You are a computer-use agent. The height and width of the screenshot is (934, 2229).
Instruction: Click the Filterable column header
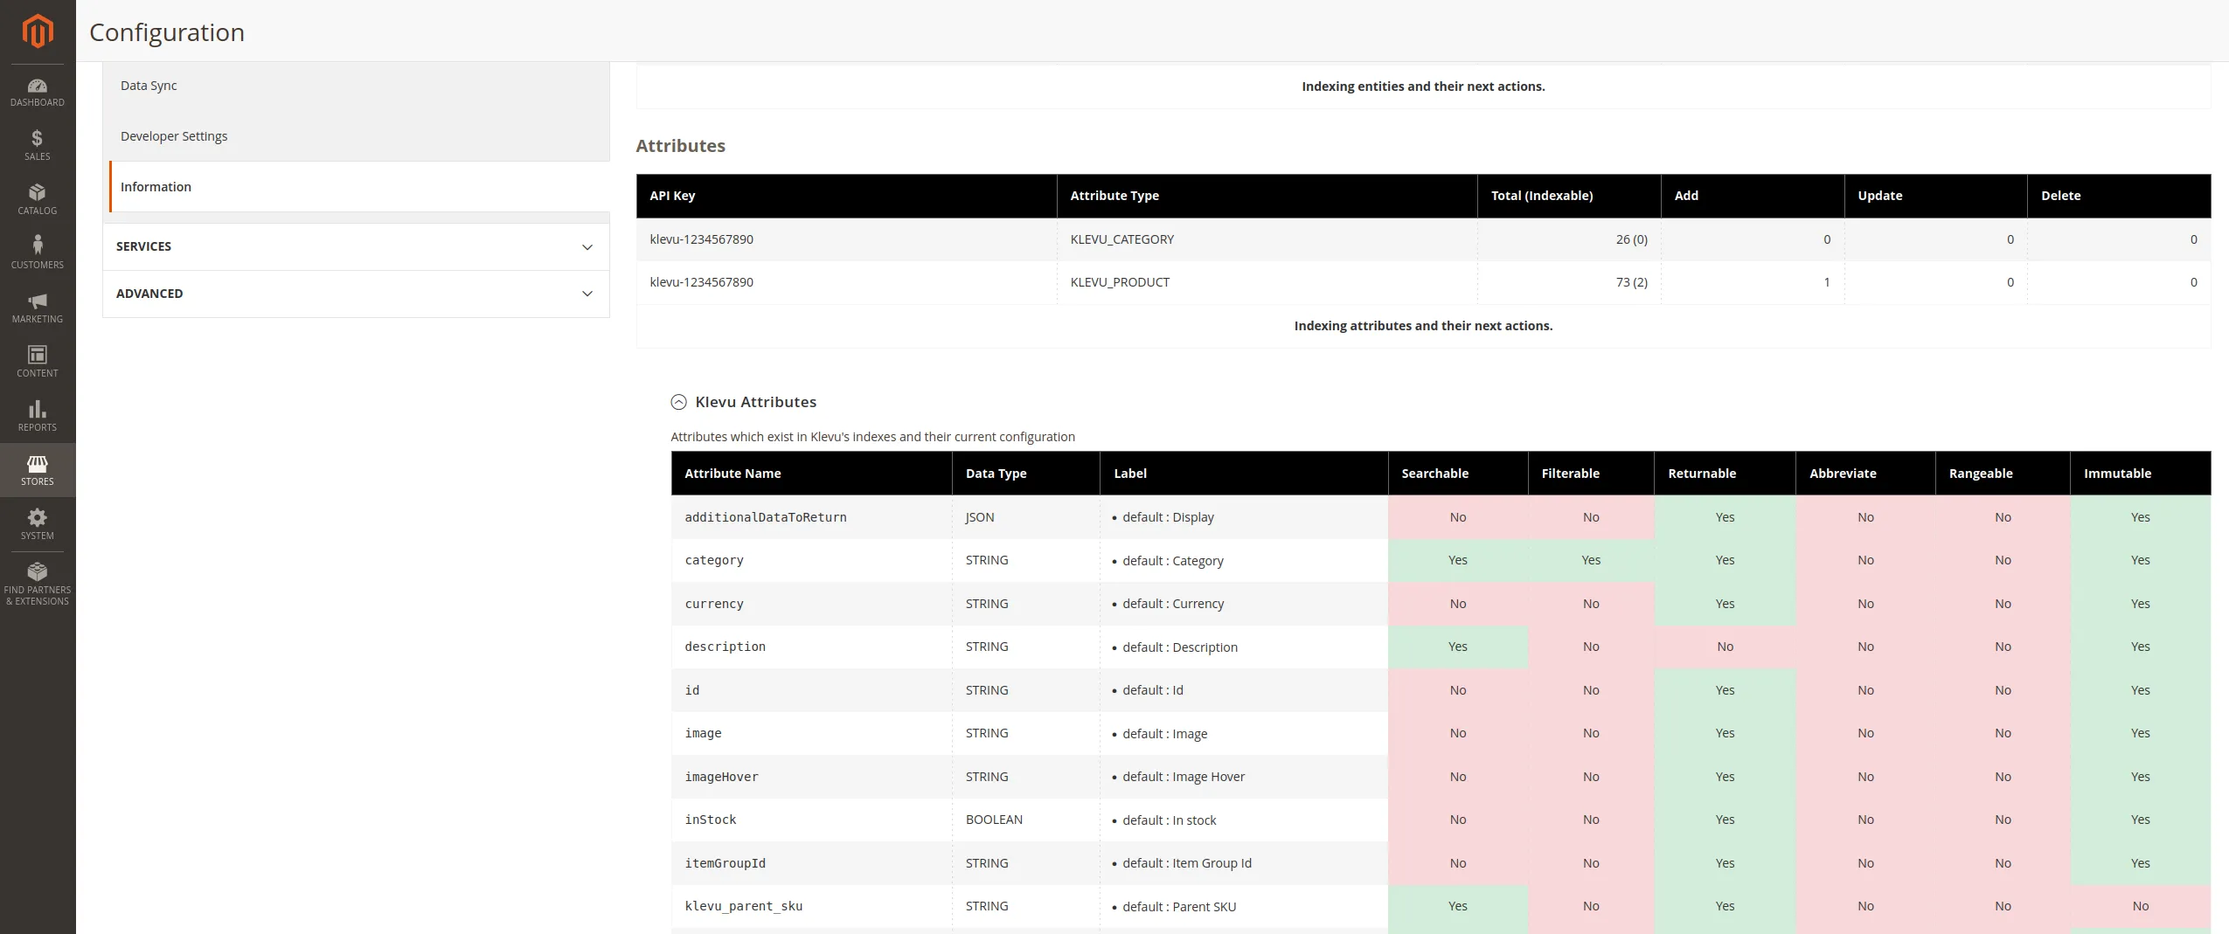tap(1591, 474)
